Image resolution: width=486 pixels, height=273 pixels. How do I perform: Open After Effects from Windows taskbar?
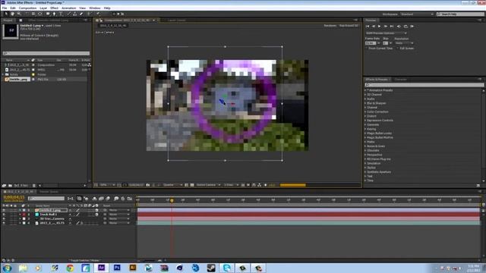[x=101, y=268]
